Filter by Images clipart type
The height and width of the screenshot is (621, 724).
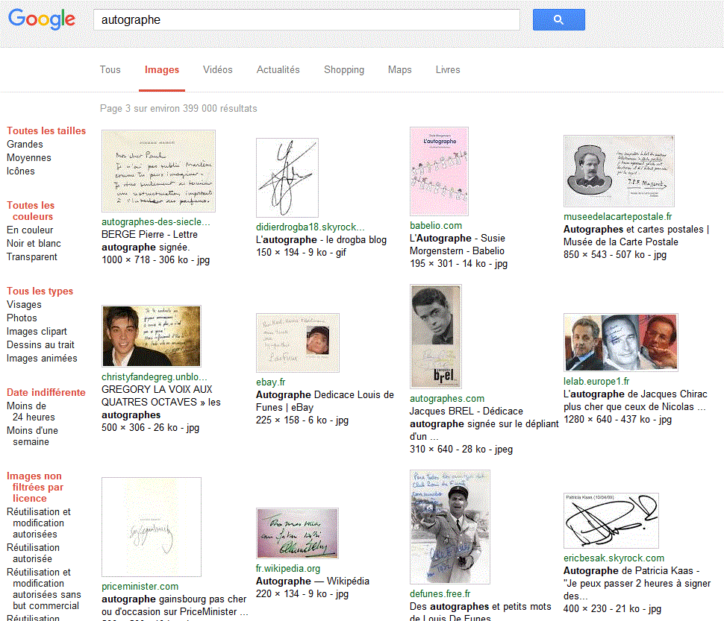[37, 332]
